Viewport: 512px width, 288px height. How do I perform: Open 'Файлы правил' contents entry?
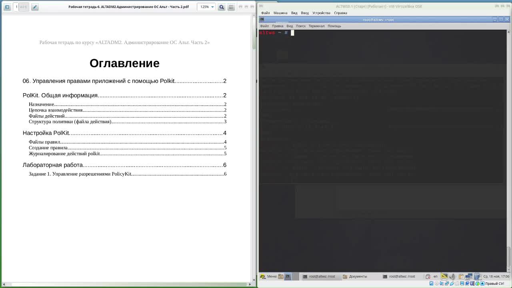(128, 142)
